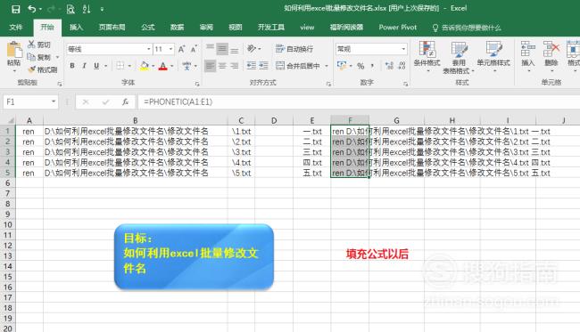
Task: Select Align Left icon
Action: [x=210, y=66]
